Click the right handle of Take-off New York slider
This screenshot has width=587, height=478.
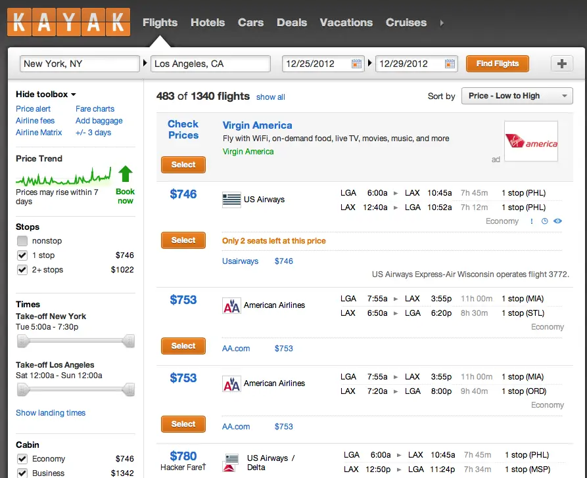coord(129,341)
